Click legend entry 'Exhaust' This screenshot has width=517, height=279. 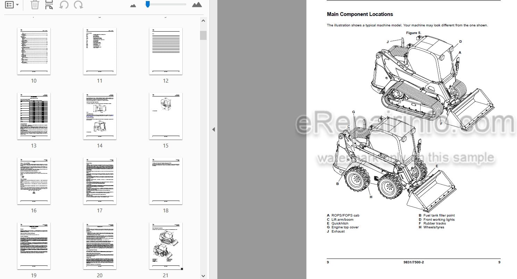click(x=338, y=231)
